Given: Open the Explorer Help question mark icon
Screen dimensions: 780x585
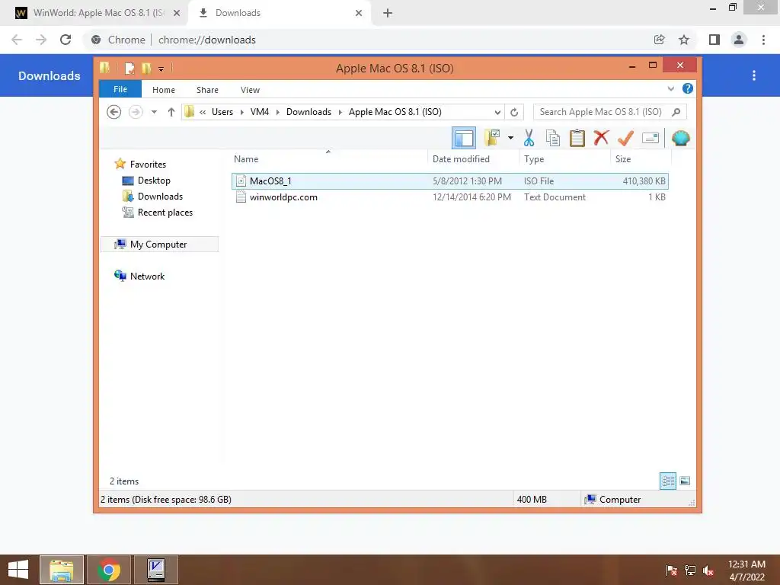Looking at the screenshot, I should (x=688, y=88).
